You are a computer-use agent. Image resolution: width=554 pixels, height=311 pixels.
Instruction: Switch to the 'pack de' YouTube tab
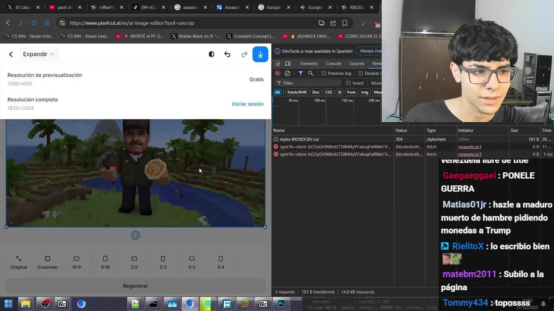(x=65, y=7)
